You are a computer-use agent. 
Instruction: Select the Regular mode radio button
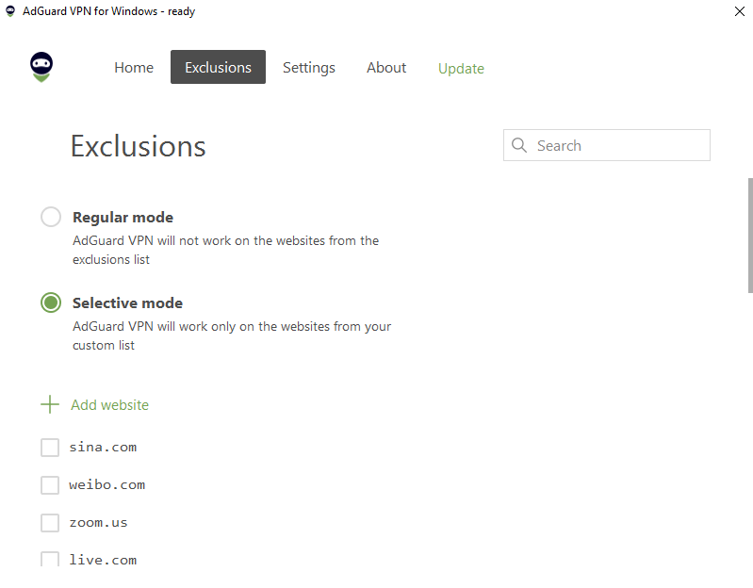51,217
